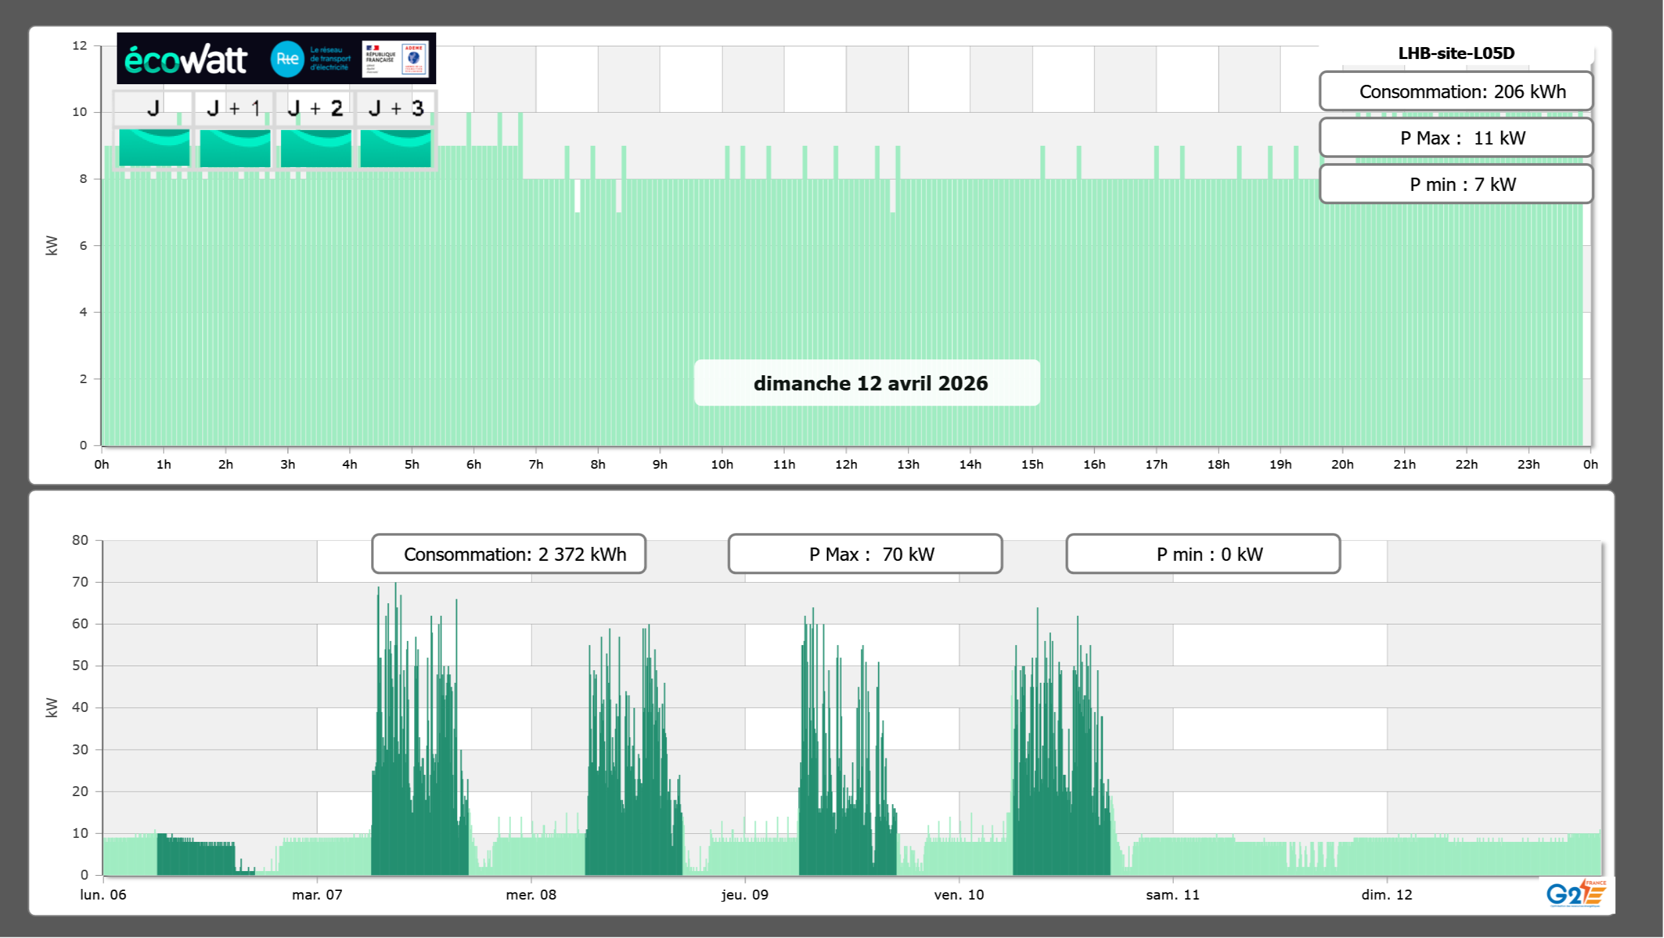Click the dim. 12 weekly axis label
Screen dimensions: 1664x938
[x=1386, y=895]
